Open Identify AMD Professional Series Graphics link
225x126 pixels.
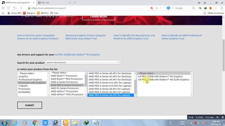click(x=181, y=37)
